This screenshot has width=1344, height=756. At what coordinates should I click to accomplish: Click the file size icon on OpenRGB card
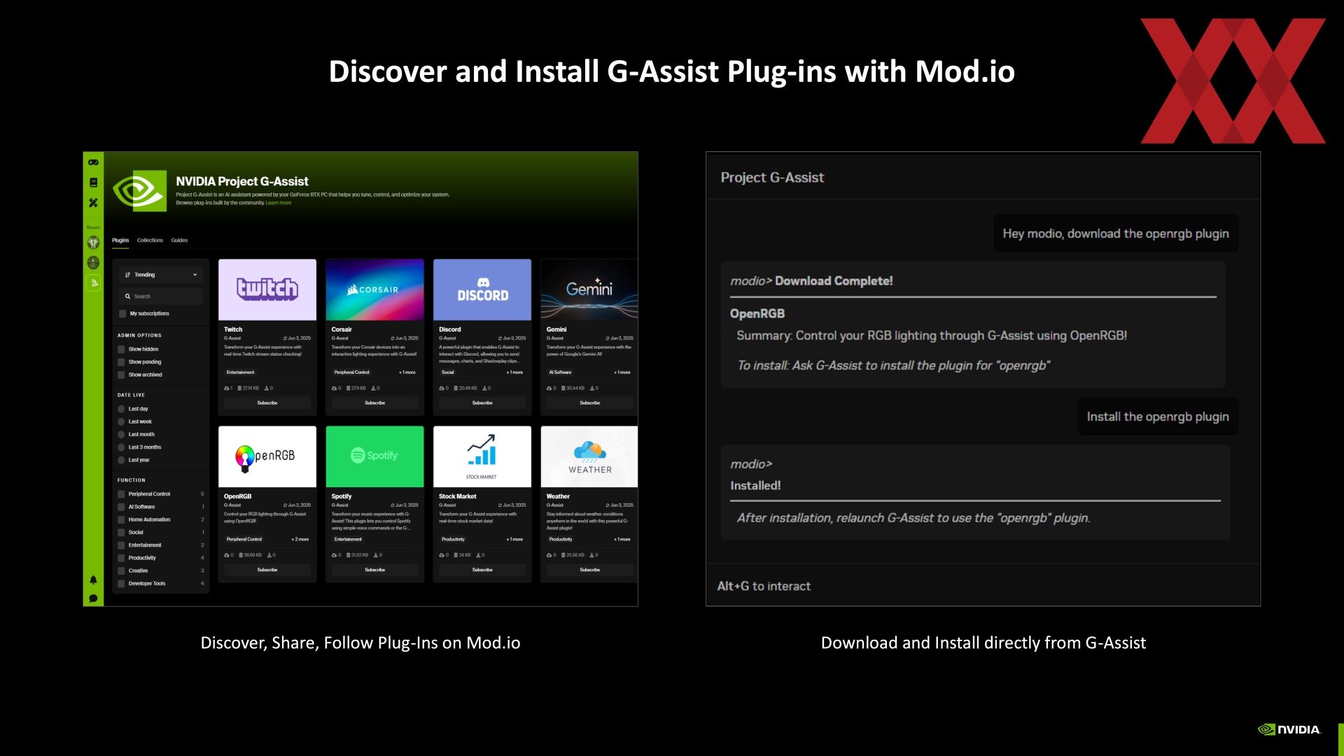pos(241,555)
